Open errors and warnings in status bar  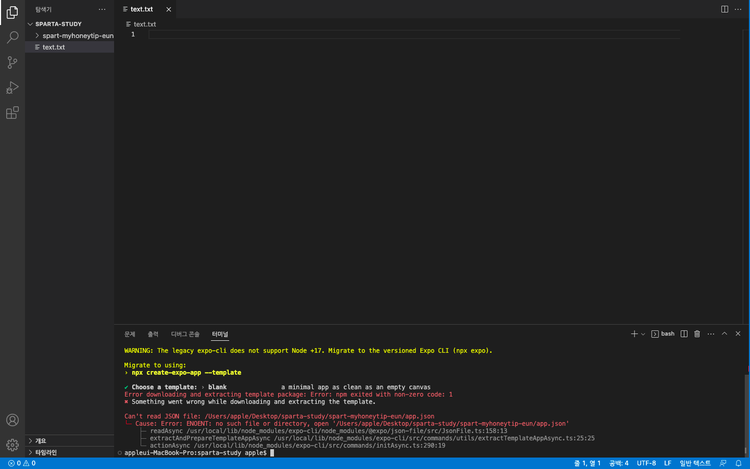22,463
